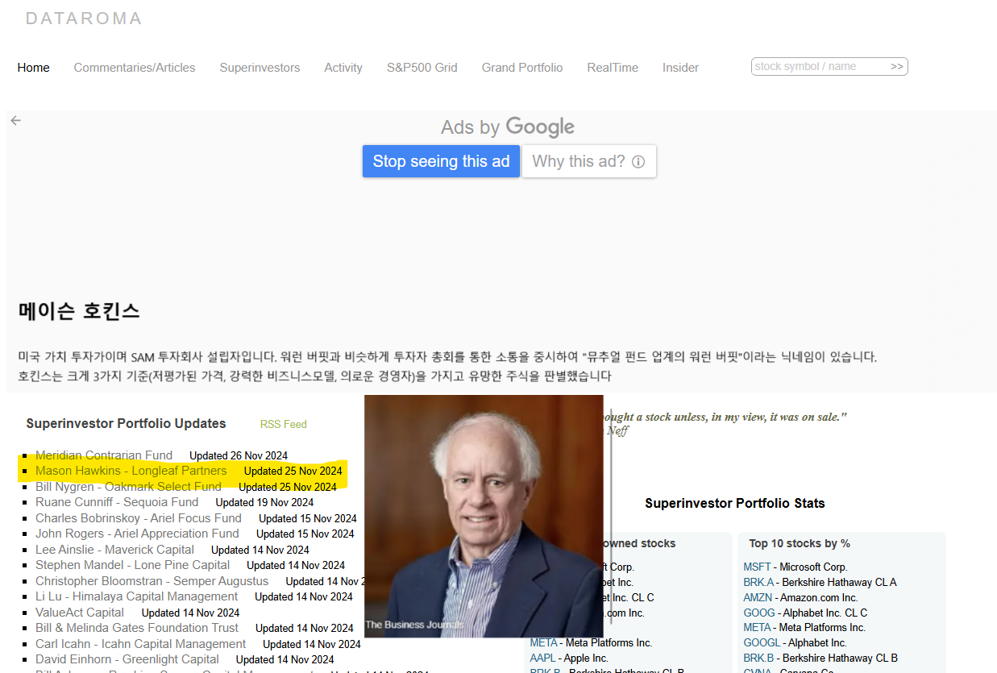The width and height of the screenshot is (997, 673).
Task: Go to the Superinvestors menu
Action: point(260,68)
